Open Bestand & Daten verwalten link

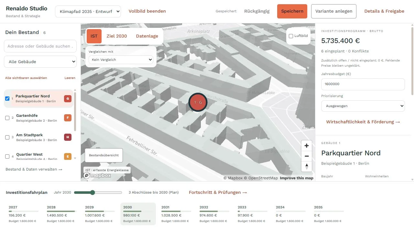tap(34, 169)
